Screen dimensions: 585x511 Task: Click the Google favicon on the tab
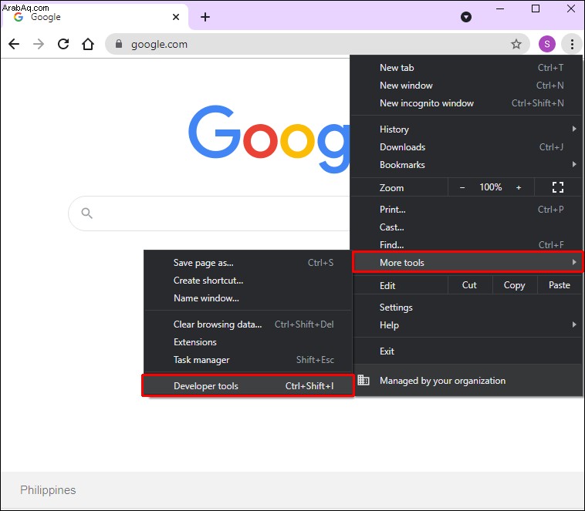[19, 17]
